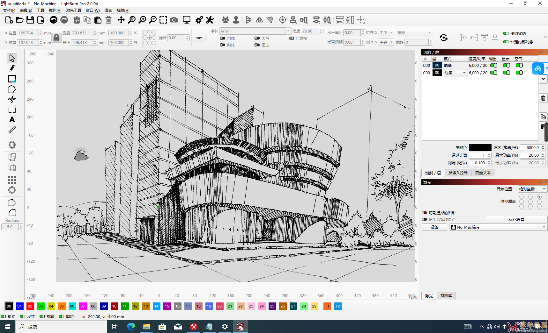Enable 切割选择的图形 option
Viewport: 548px width, 333px height.
424,213
